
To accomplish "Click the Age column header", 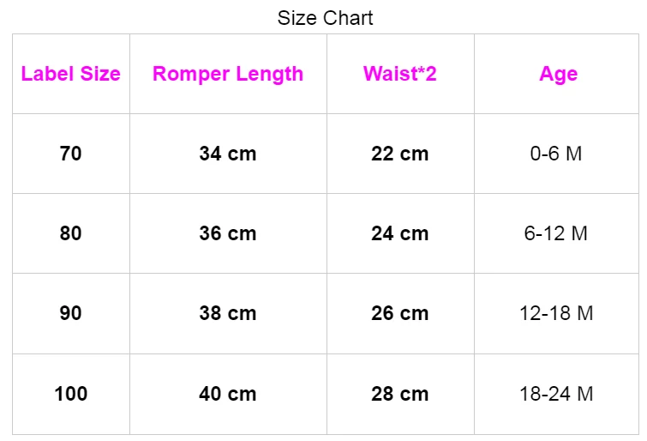I will (558, 74).
